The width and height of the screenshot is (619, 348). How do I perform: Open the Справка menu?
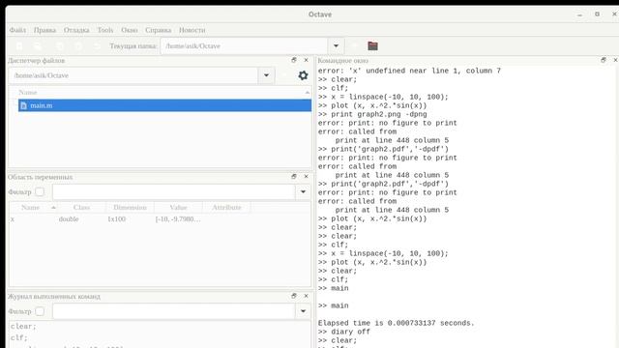point(158,30)
